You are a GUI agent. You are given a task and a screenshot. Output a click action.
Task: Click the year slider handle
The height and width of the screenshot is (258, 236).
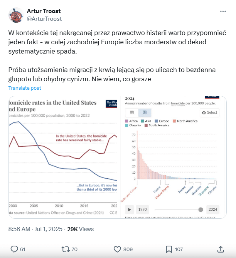tap(201, 209)
